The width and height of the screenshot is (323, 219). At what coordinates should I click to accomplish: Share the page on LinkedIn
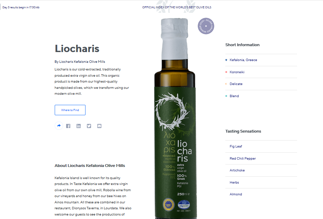[x=79, y=126]
